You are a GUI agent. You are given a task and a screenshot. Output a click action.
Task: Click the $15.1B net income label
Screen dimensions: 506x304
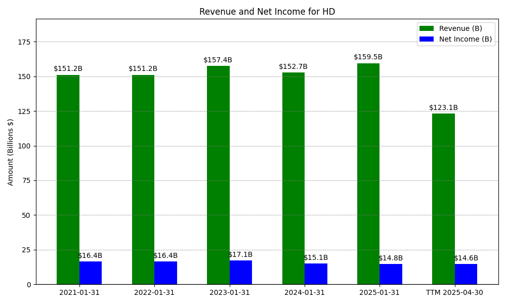316,257
